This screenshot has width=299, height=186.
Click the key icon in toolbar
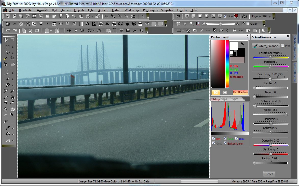pyautogui.click(x=74, y=16)
